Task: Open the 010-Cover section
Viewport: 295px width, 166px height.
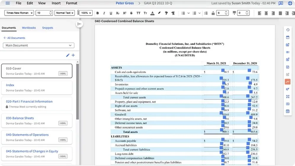Action: tap(37, 71)
